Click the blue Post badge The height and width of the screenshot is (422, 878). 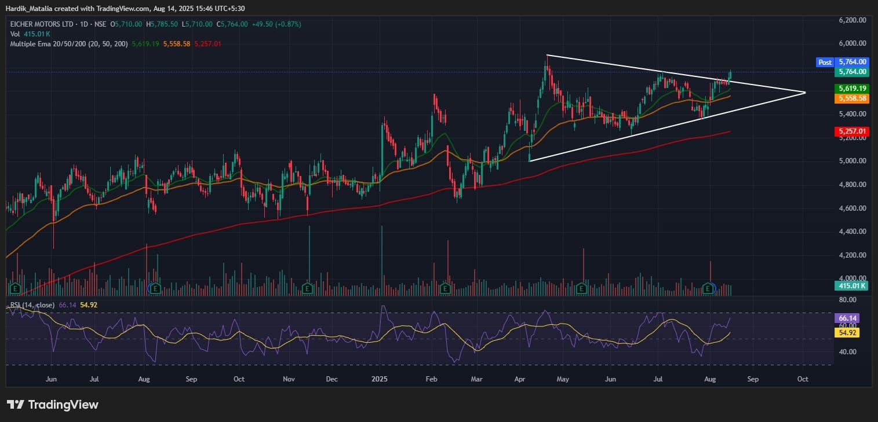(824, 62)
